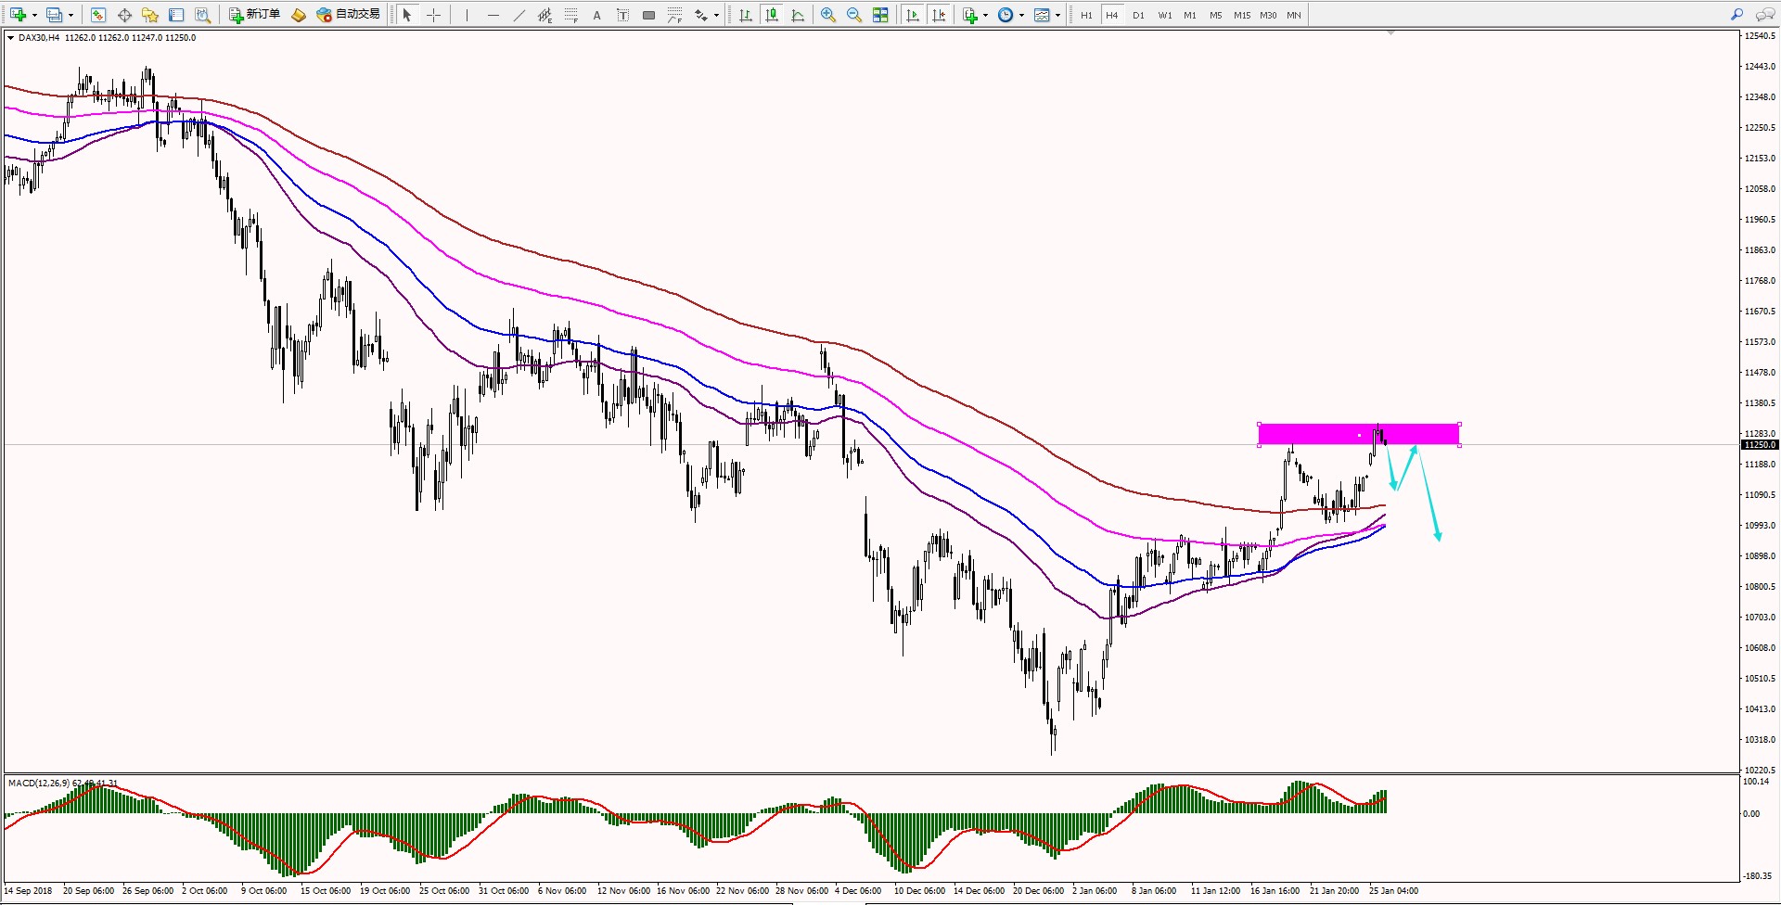Open the search magnifier at top right

[x=1736, y=15]
